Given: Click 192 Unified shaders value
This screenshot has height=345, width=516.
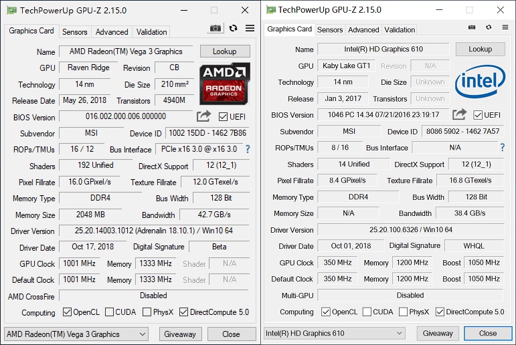Looking at the screenshot, I should [96, 165].
